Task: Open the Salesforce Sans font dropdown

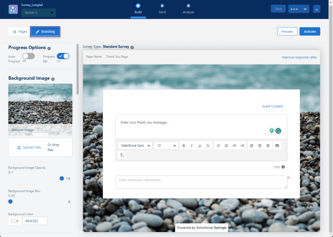Action: coord(135,146)
